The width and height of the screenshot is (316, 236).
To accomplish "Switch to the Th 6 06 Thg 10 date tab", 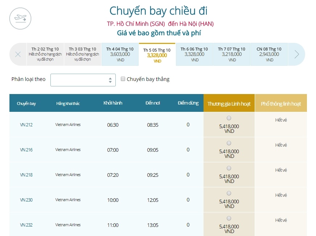I will point(194,54).
